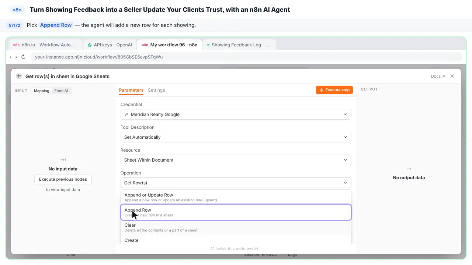The width and height of the screenshot is (472, 265).
Task: Choose Append or Update Row option
Action: (x=236, y=197)
